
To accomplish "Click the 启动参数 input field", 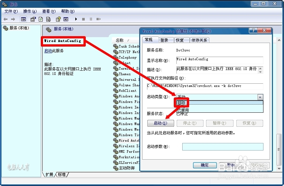I will click(x=223, y=147).
